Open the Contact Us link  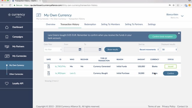pyautogui.click(x=183, y=106)
